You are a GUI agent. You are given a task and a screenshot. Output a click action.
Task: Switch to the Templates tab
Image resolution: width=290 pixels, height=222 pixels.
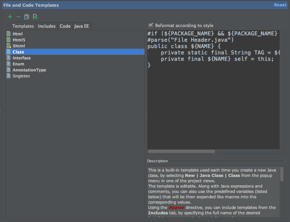23,26
